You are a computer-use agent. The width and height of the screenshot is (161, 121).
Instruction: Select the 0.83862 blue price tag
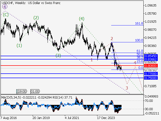pos(150,59)
